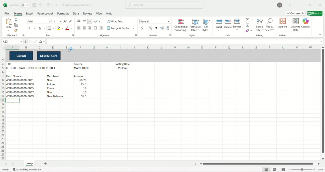Click Decrease Decimal icon
Image resolution: width=325 pixels, height=172 pixels.
[x=167, y=28]
